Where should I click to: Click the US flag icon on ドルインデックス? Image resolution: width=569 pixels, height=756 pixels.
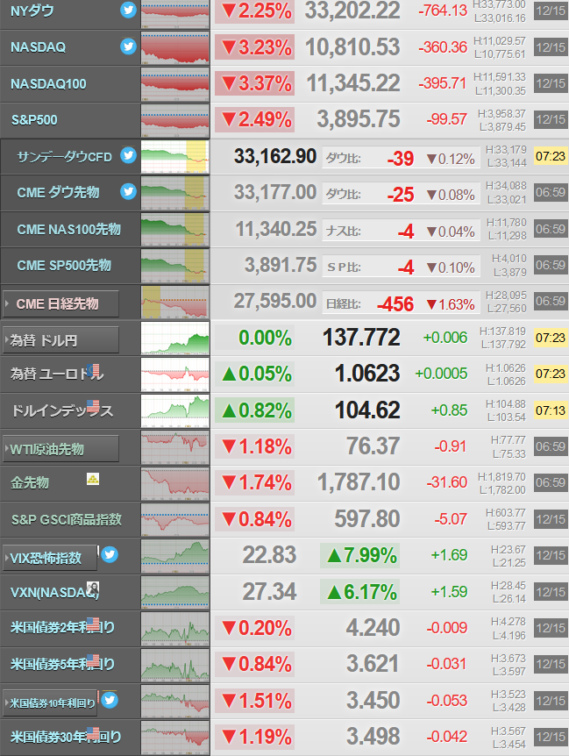pyautogui.click(x=93, y=406)
